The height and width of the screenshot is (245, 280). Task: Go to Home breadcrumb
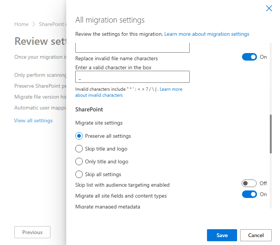[21, 24]
